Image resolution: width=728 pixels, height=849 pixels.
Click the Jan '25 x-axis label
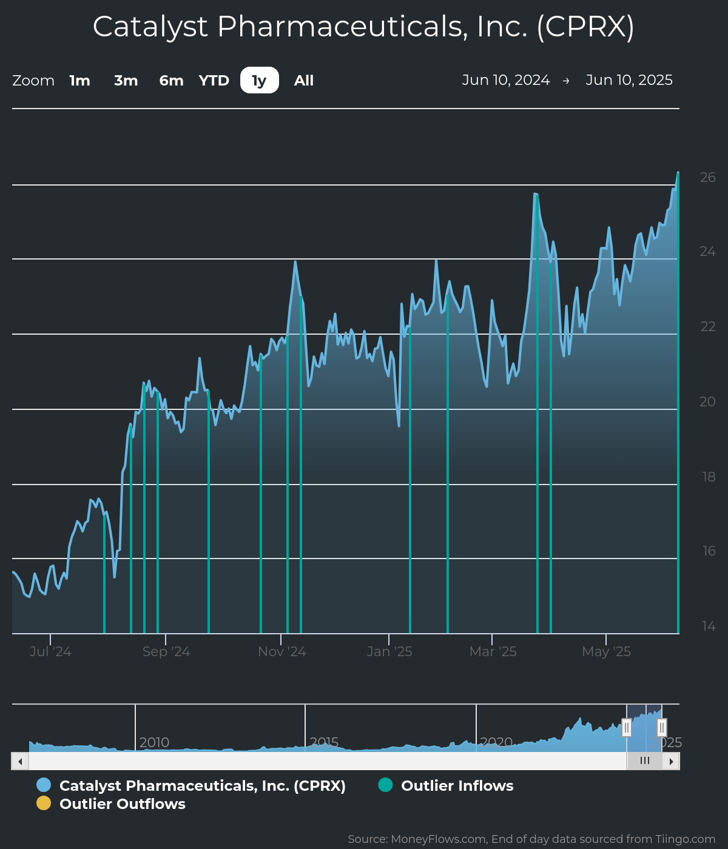coord(389,651)
